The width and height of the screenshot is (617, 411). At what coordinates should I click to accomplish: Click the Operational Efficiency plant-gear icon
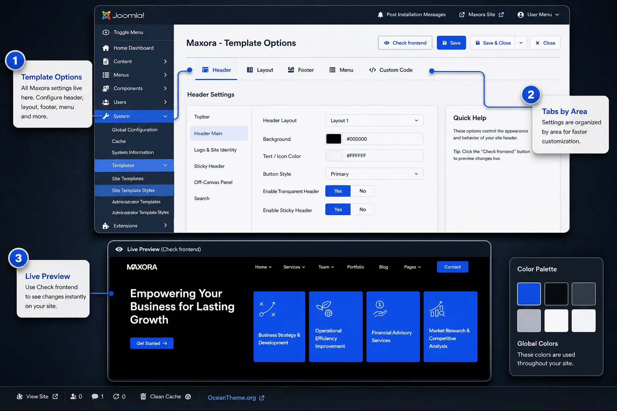coord(325,309)
